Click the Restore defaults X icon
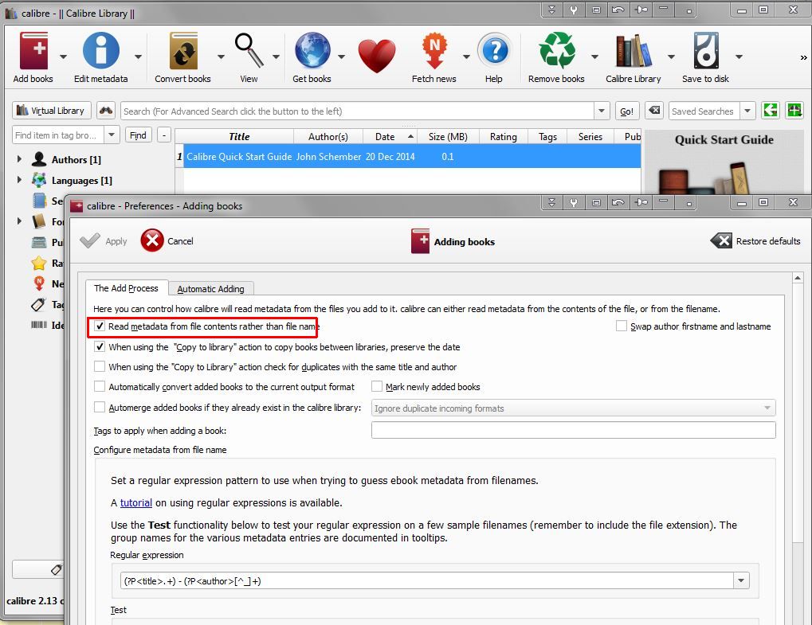The height and width of the screenshot is (625, 812). point(721,240)
